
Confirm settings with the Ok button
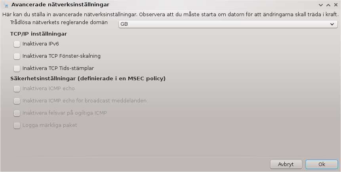pyautogui.click(x=322, y=164)
